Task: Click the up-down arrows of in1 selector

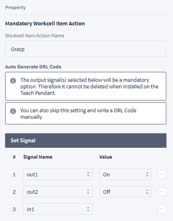Action: click(x=88, y=209)
